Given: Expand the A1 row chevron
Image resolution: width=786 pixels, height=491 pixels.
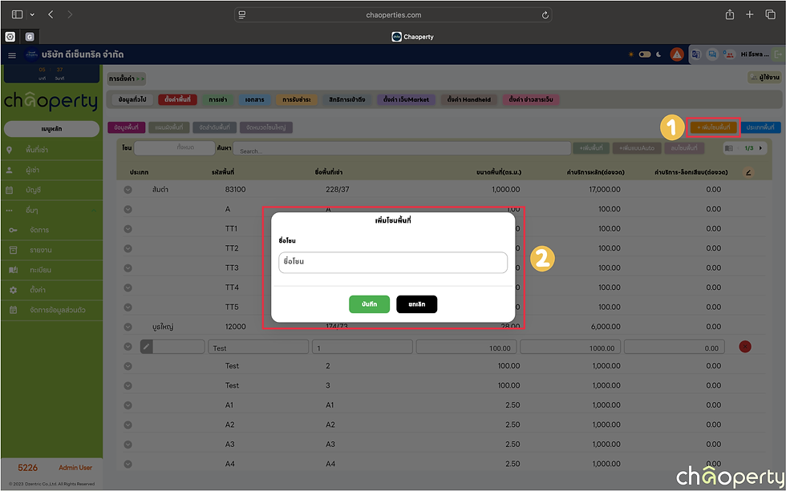Looking at the screenshot, I should coord(128,405).
